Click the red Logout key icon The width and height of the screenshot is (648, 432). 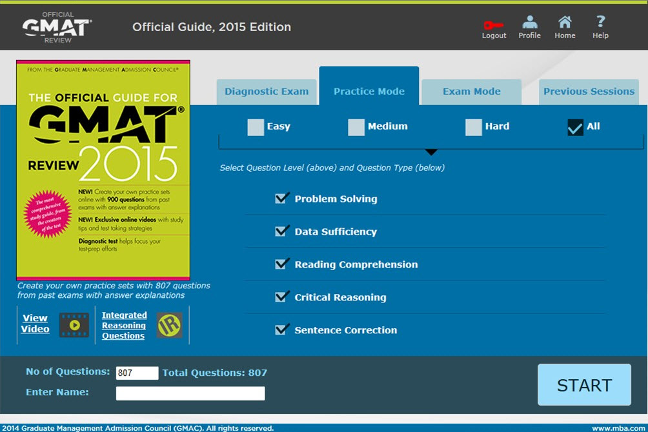point(494,25)
